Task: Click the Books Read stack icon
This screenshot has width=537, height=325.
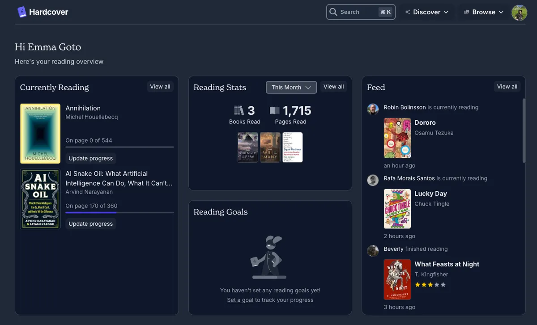Action: (239, 110)
